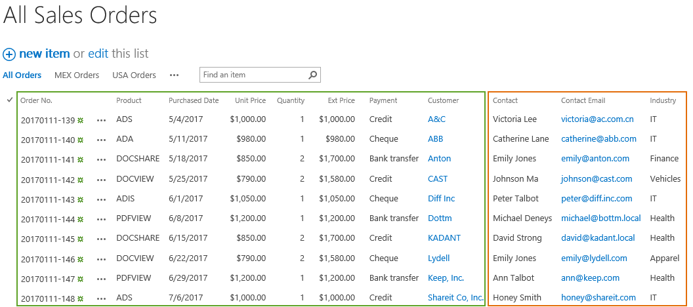
Task: Sort by Ext Price column header
Action: [341, 101]
